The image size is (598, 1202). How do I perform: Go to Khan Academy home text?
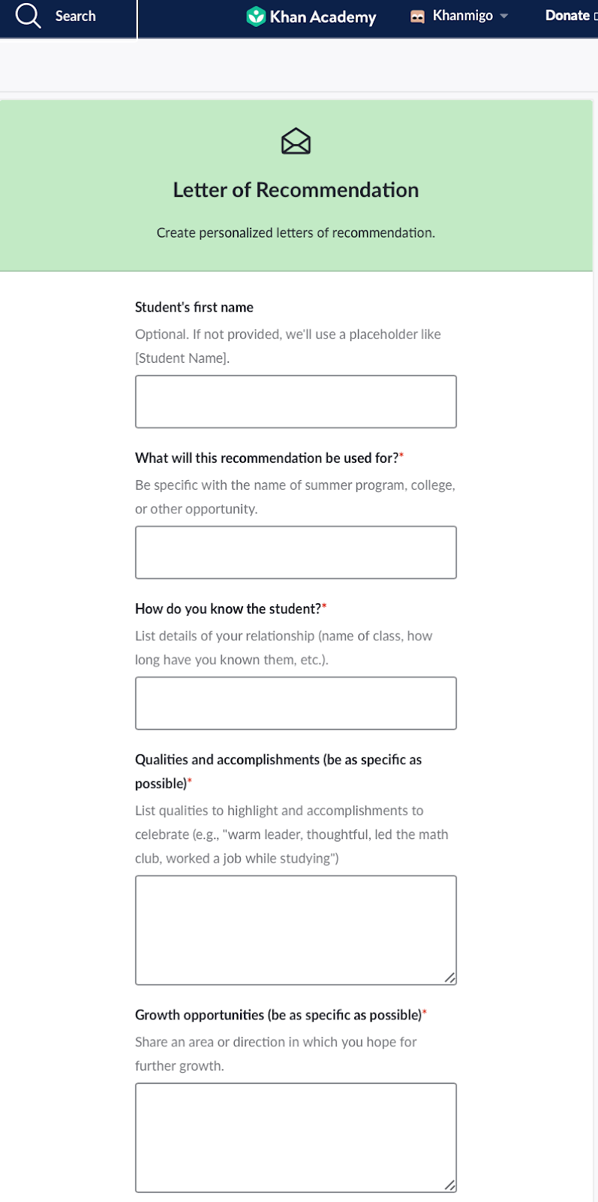coord(323,17)
